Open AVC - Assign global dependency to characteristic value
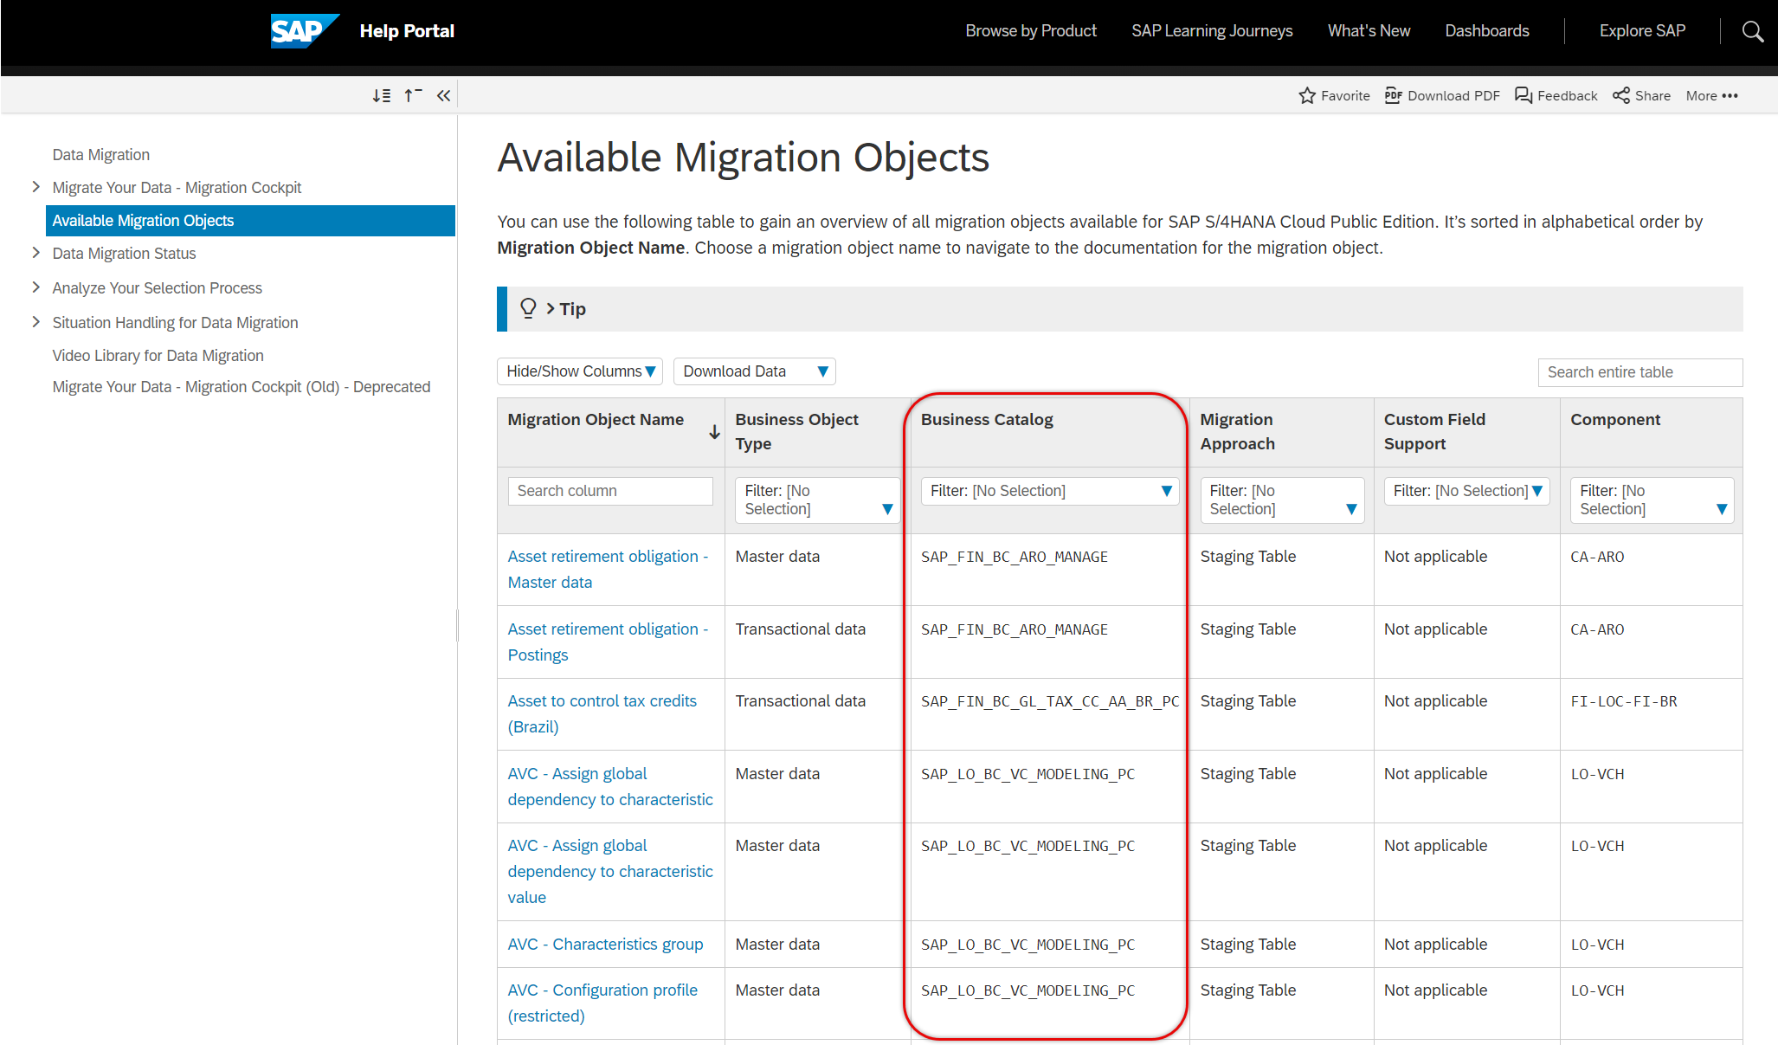Screen dimensions: 1778x1045 click(x=610, y=871)
